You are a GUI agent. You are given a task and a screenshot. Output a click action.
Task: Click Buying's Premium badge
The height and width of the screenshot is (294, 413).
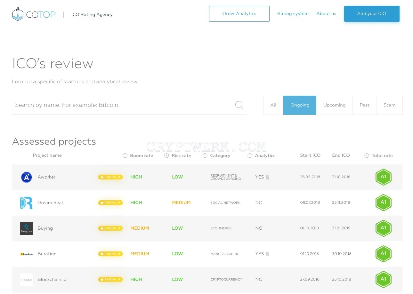(110, 228)
